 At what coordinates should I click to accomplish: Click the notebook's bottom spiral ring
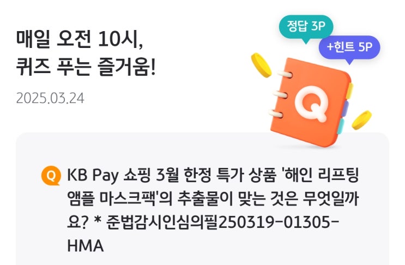276,114
